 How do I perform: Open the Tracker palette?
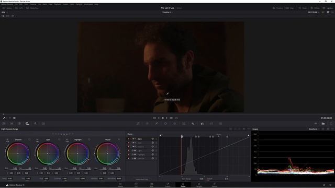click(x=174, y=124)
